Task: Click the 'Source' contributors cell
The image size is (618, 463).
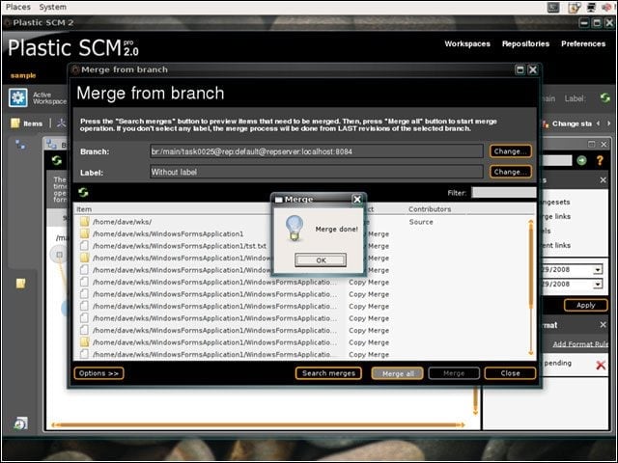Action: click(421, 222)
